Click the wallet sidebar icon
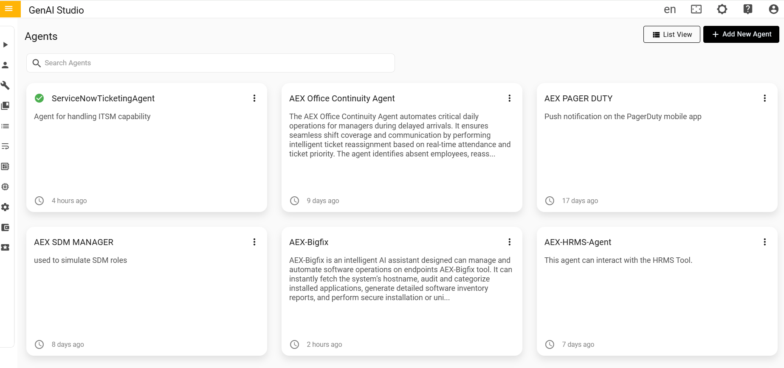The width and height of the screenshot is (784, 368). [x=6, y=228]
